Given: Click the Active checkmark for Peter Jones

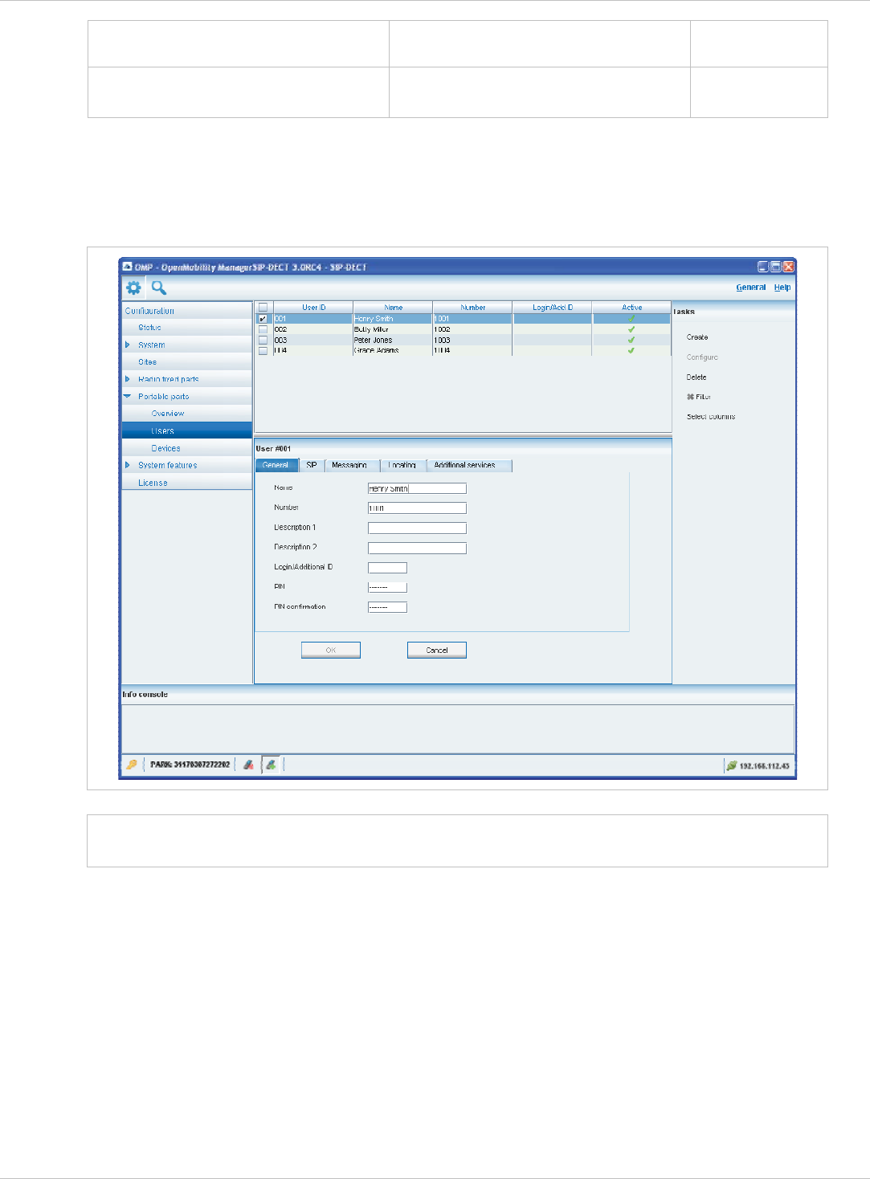Looking at the screenshot, I should coord(631,340).
